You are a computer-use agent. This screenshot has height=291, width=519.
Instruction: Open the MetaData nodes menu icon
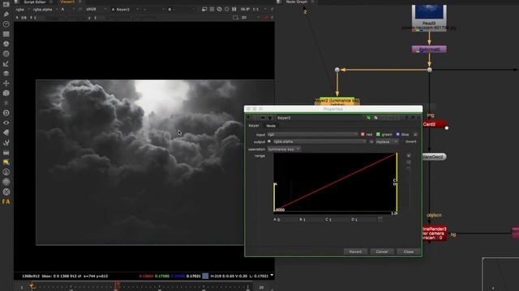(x=6, y=133)
